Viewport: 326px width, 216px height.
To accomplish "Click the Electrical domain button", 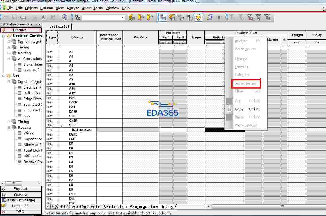I will (x=21, y=30).
